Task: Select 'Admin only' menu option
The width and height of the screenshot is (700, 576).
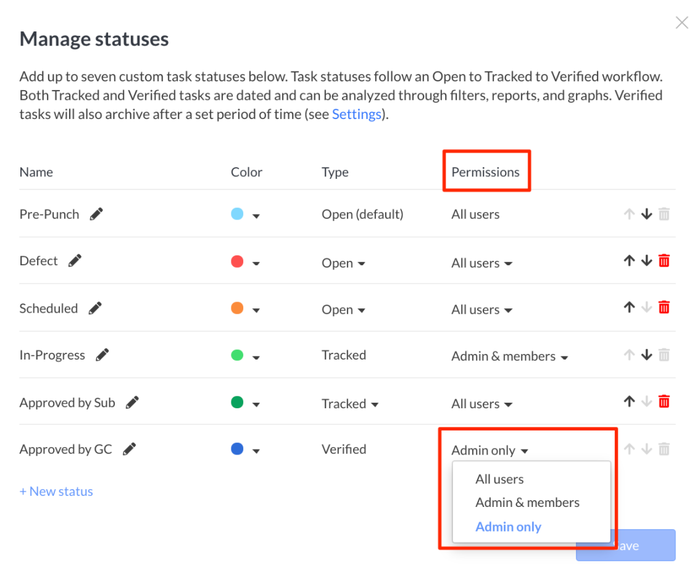Action: (508, 527)
